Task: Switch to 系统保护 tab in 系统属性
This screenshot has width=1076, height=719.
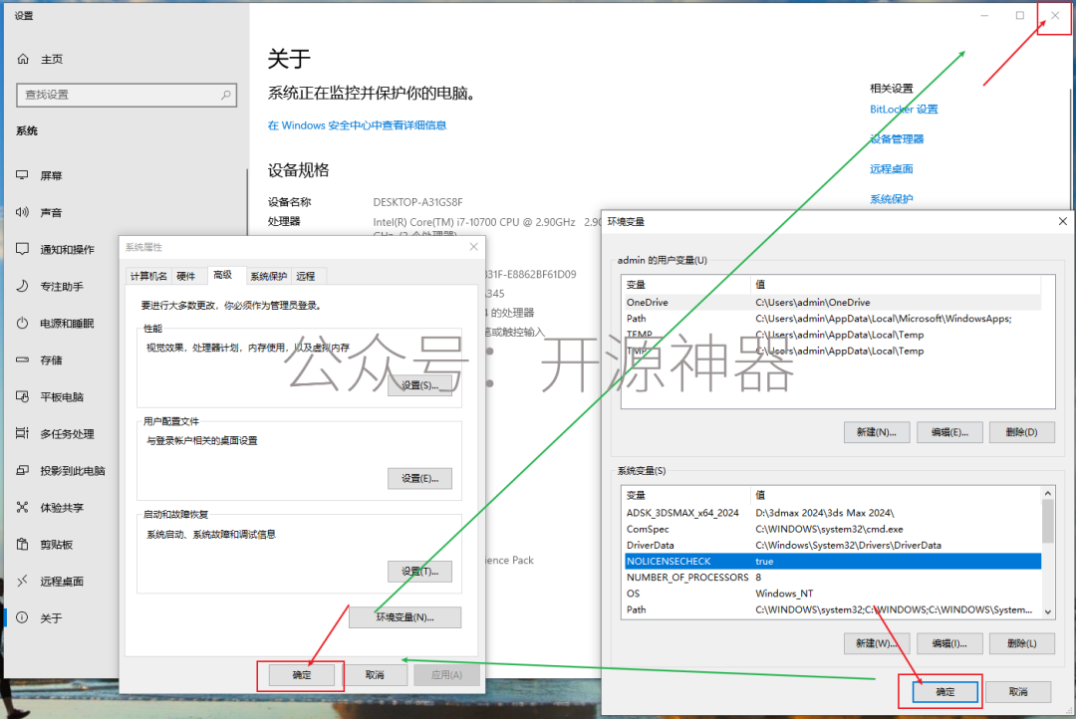Action: pyautogui.click(x=268, y=276)
